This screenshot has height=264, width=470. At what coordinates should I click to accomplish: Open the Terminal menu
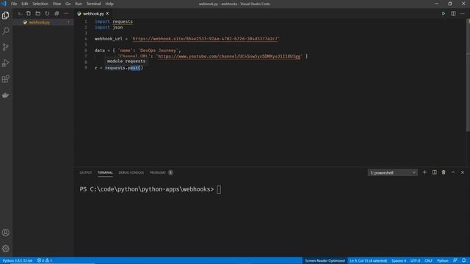(x=93, y=4)
